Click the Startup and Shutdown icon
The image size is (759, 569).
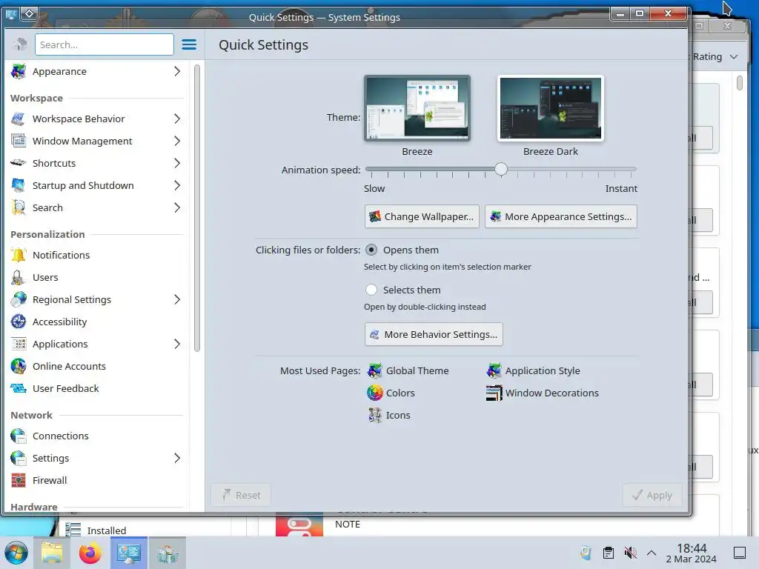coord(19,185)
